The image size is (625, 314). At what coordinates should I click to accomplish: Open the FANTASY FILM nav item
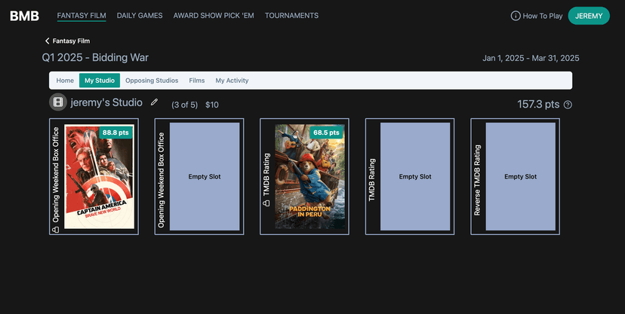[x=82, y=16]
